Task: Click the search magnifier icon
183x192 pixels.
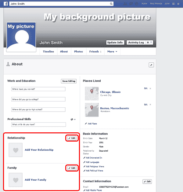Action: pos(111,4)
